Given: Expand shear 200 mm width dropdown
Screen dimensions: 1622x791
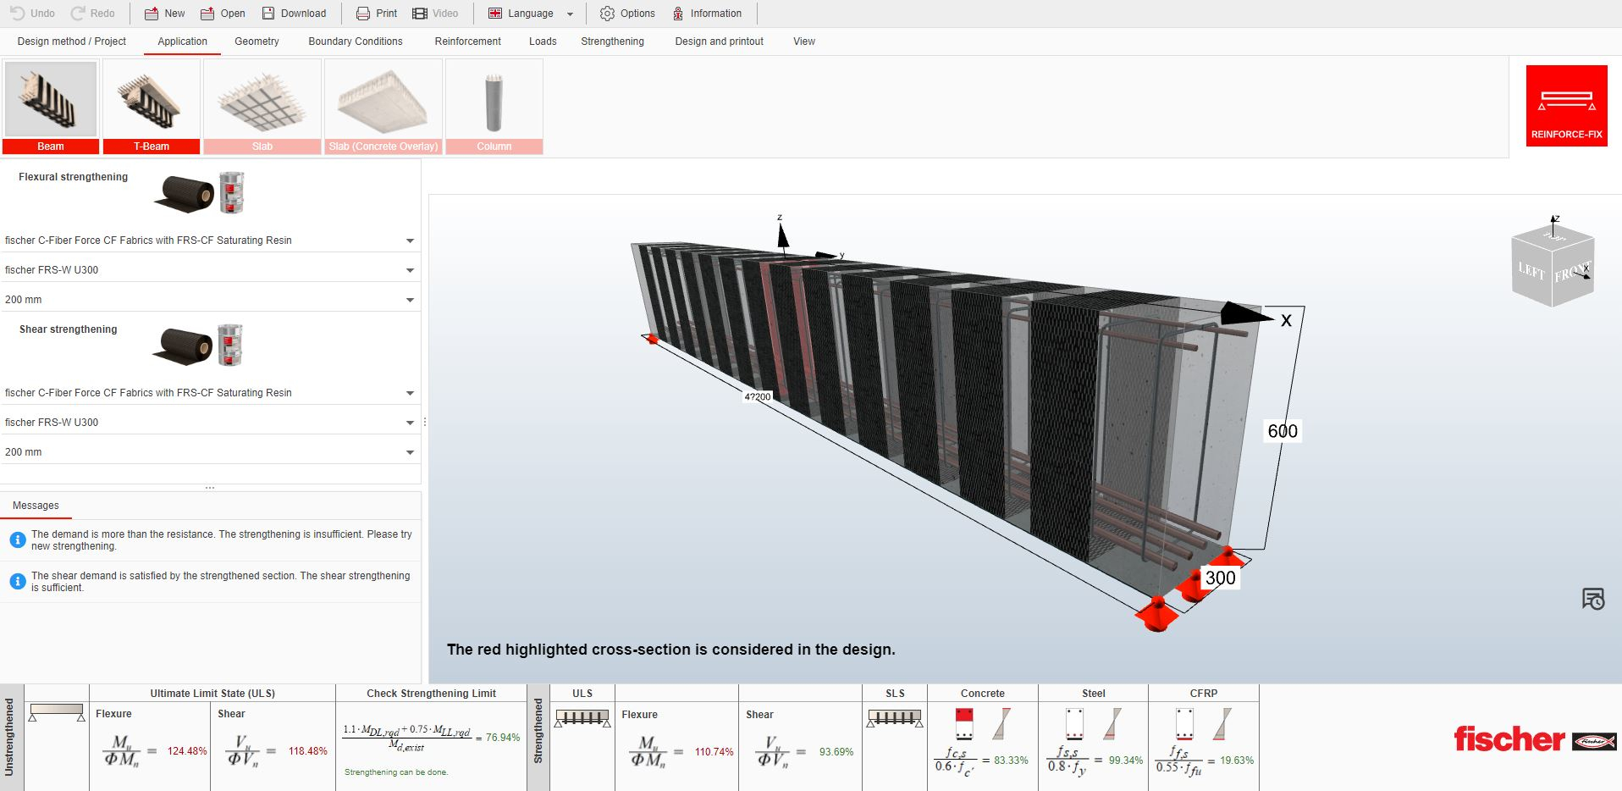Looking at the screenshot, I should pos(210,452).
